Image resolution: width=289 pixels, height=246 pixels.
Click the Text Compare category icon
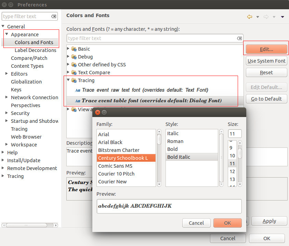click(x=74, y=73)
